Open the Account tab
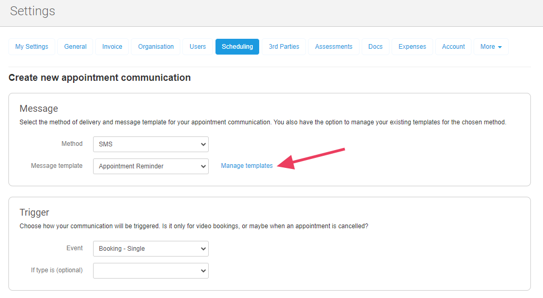Viewport: 543px width, 298px height. [x=453, y=47]
